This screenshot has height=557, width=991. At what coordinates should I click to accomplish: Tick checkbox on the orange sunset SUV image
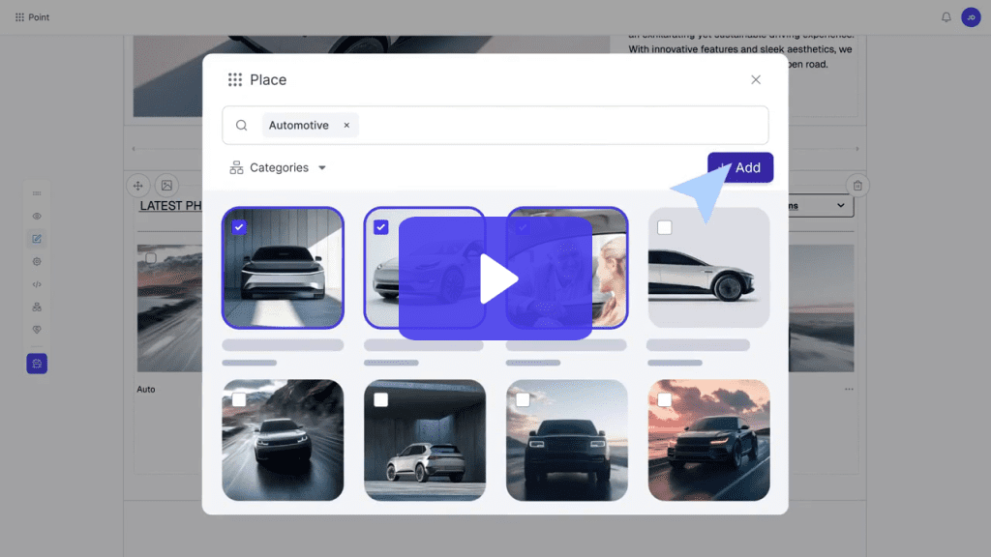pos(664,399)
